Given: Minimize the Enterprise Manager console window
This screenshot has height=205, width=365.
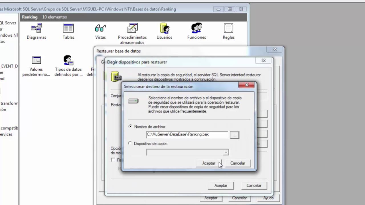Looking at the screenshot, I should point(218,9).
